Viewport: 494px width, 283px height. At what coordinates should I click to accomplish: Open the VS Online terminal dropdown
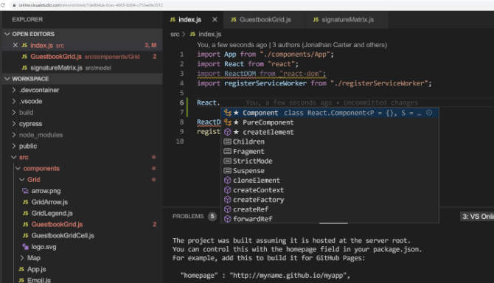coord(477,217)
